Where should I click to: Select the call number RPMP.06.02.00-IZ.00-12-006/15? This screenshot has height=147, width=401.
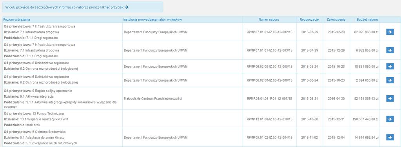pyautogui.click(x=270, y=80)
